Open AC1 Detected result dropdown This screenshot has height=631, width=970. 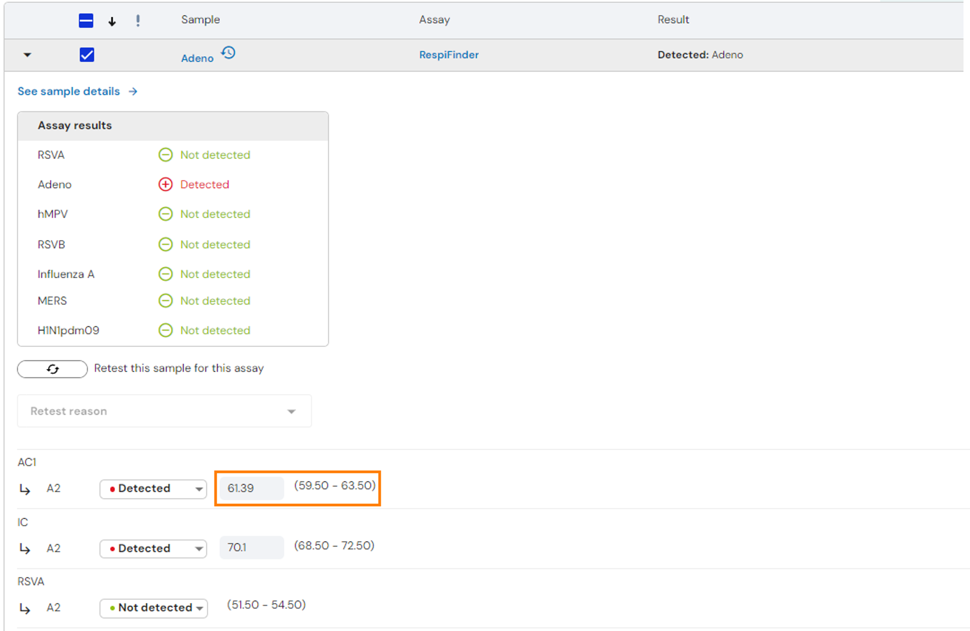coord(153,489)
